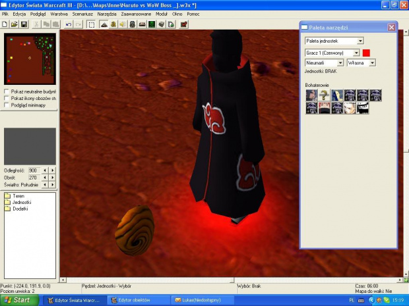The image size is (409, 306).
Task: Open the Lukas(Niedostępny) taskbar window
Action: coord(203,300)
